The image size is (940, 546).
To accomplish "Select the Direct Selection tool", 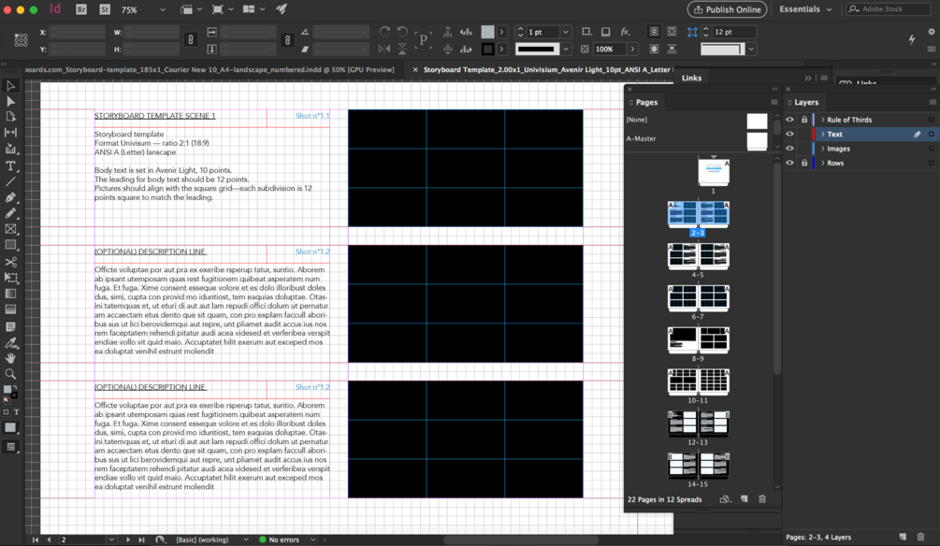I will click(10, 101).
